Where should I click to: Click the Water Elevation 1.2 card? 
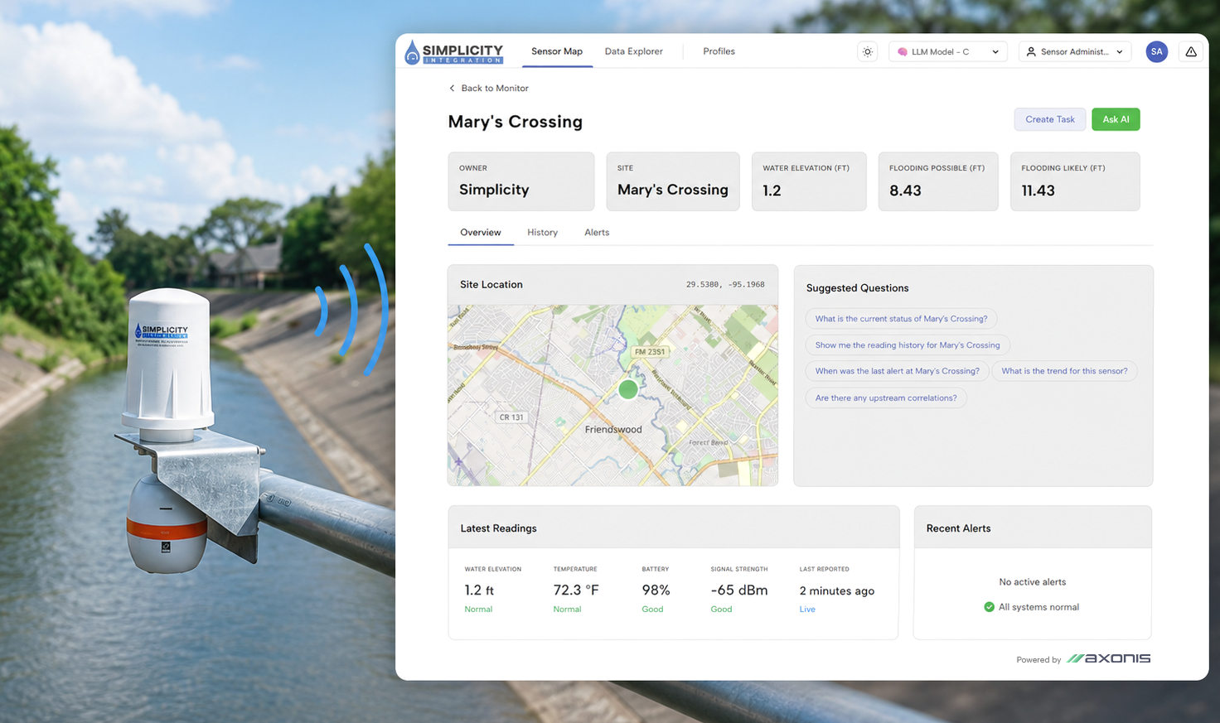click(x=809, y=181)
